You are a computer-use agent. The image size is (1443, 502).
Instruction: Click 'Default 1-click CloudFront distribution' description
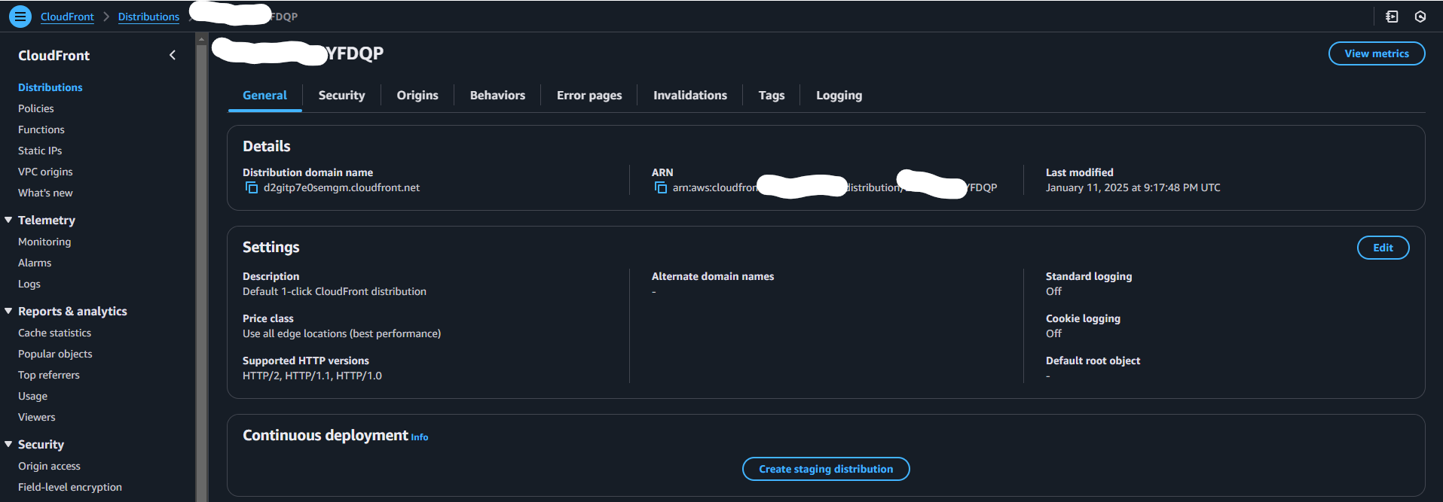335,291
